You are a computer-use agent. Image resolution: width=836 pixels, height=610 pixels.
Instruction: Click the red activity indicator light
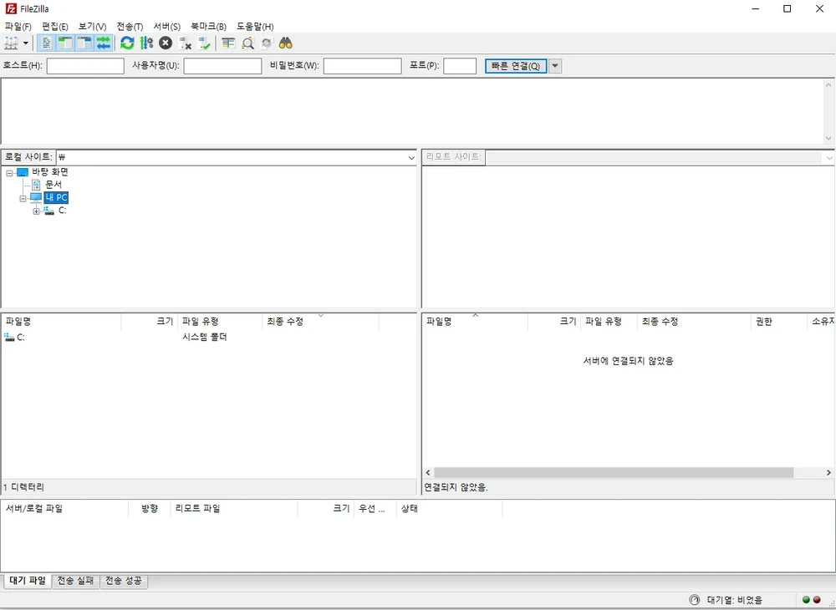(817, 600)
